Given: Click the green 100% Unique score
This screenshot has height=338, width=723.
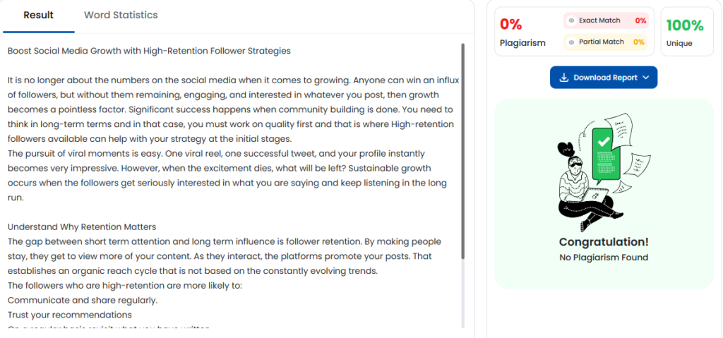Looking at the screenshot, I should [x=685, y=25].
